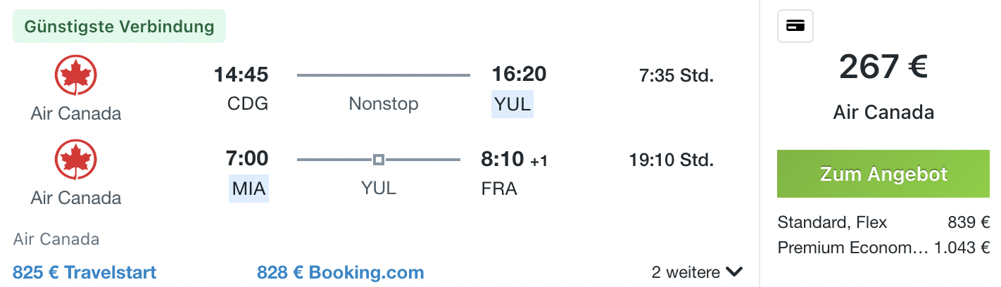Click the 19:10 Std. duration text
The height and width of the screenshot is (287, 1001).
(672, 160)
